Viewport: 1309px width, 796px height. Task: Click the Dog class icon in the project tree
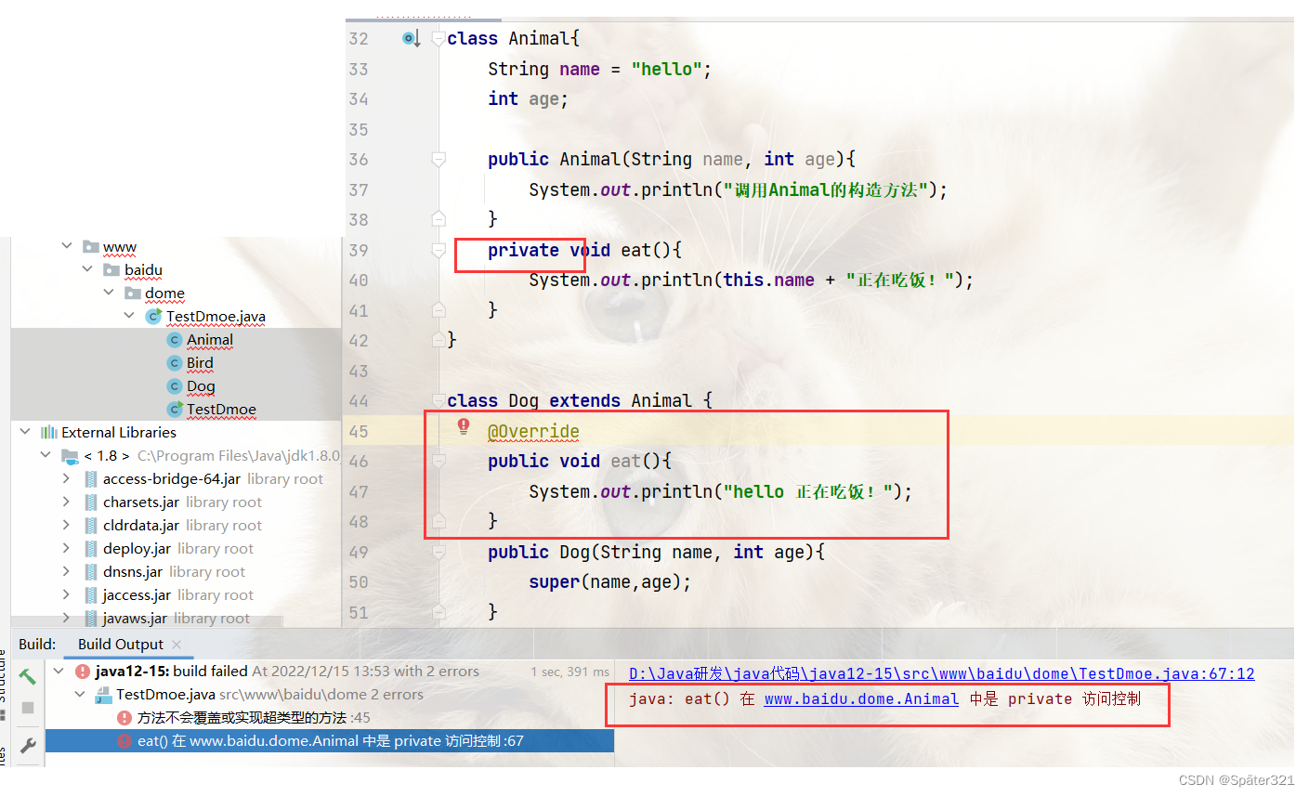(x=174, y=386)
